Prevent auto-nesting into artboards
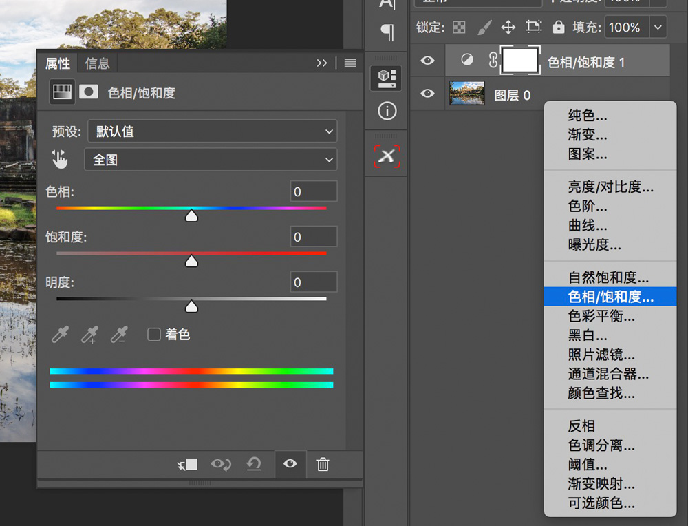Screen dimensions: 688x526 pos(534,28)
